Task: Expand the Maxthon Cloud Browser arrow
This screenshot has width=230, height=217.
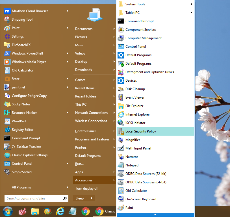Action: (68, 11)
